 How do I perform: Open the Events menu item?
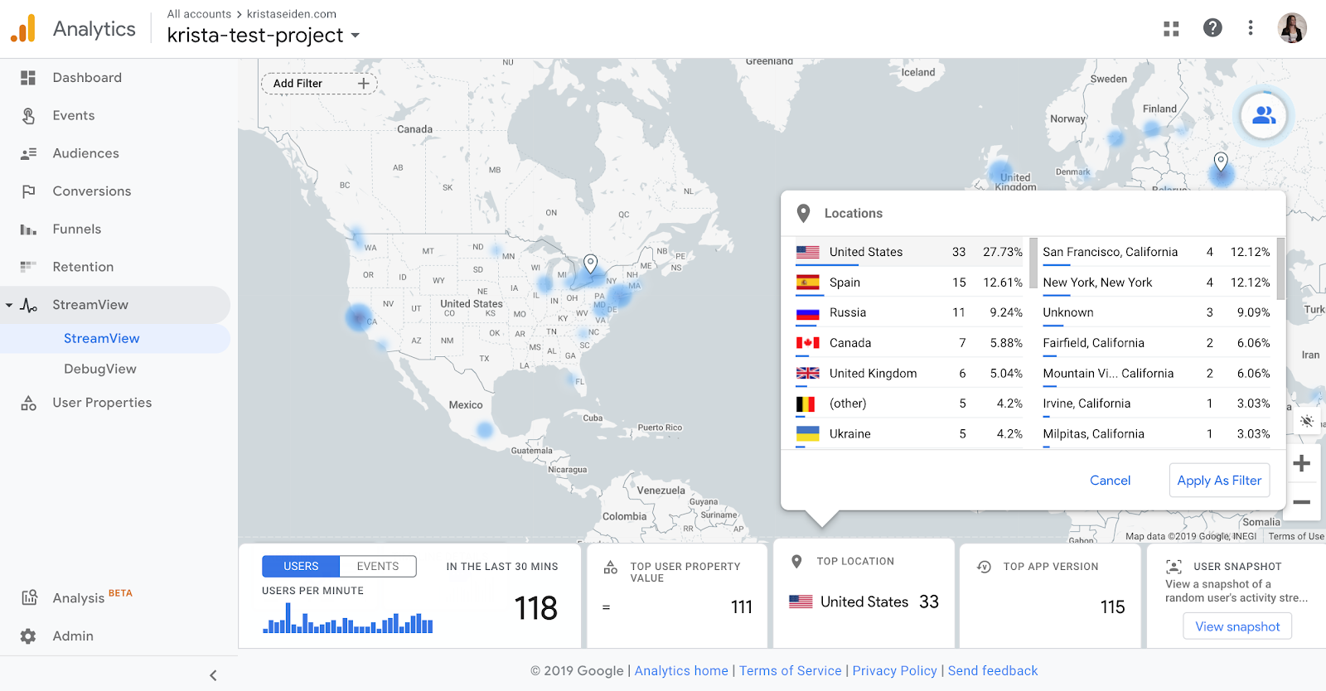pyautogui.click(x=74, y=116)
